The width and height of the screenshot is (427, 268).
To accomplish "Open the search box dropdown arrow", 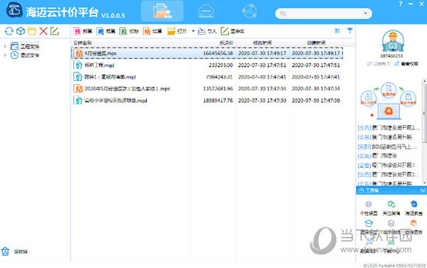I will 366,13.
